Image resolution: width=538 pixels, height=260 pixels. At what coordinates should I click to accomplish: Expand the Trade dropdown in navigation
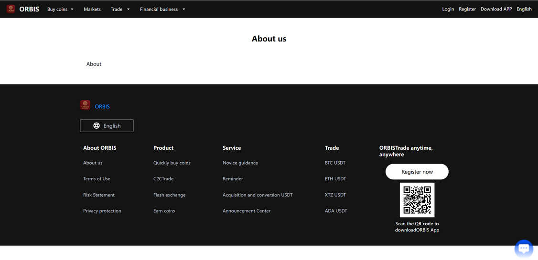pyautogui.click(x=120, y=9)
